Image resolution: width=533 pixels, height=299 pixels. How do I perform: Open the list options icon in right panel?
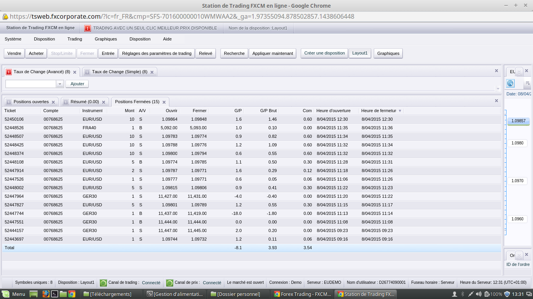pyautogui.click(x=528, y=83)
